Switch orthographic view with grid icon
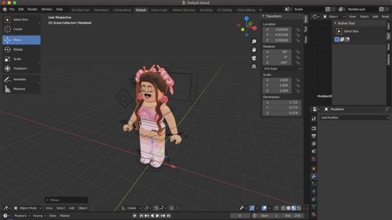392x220 pixels. 254,67
